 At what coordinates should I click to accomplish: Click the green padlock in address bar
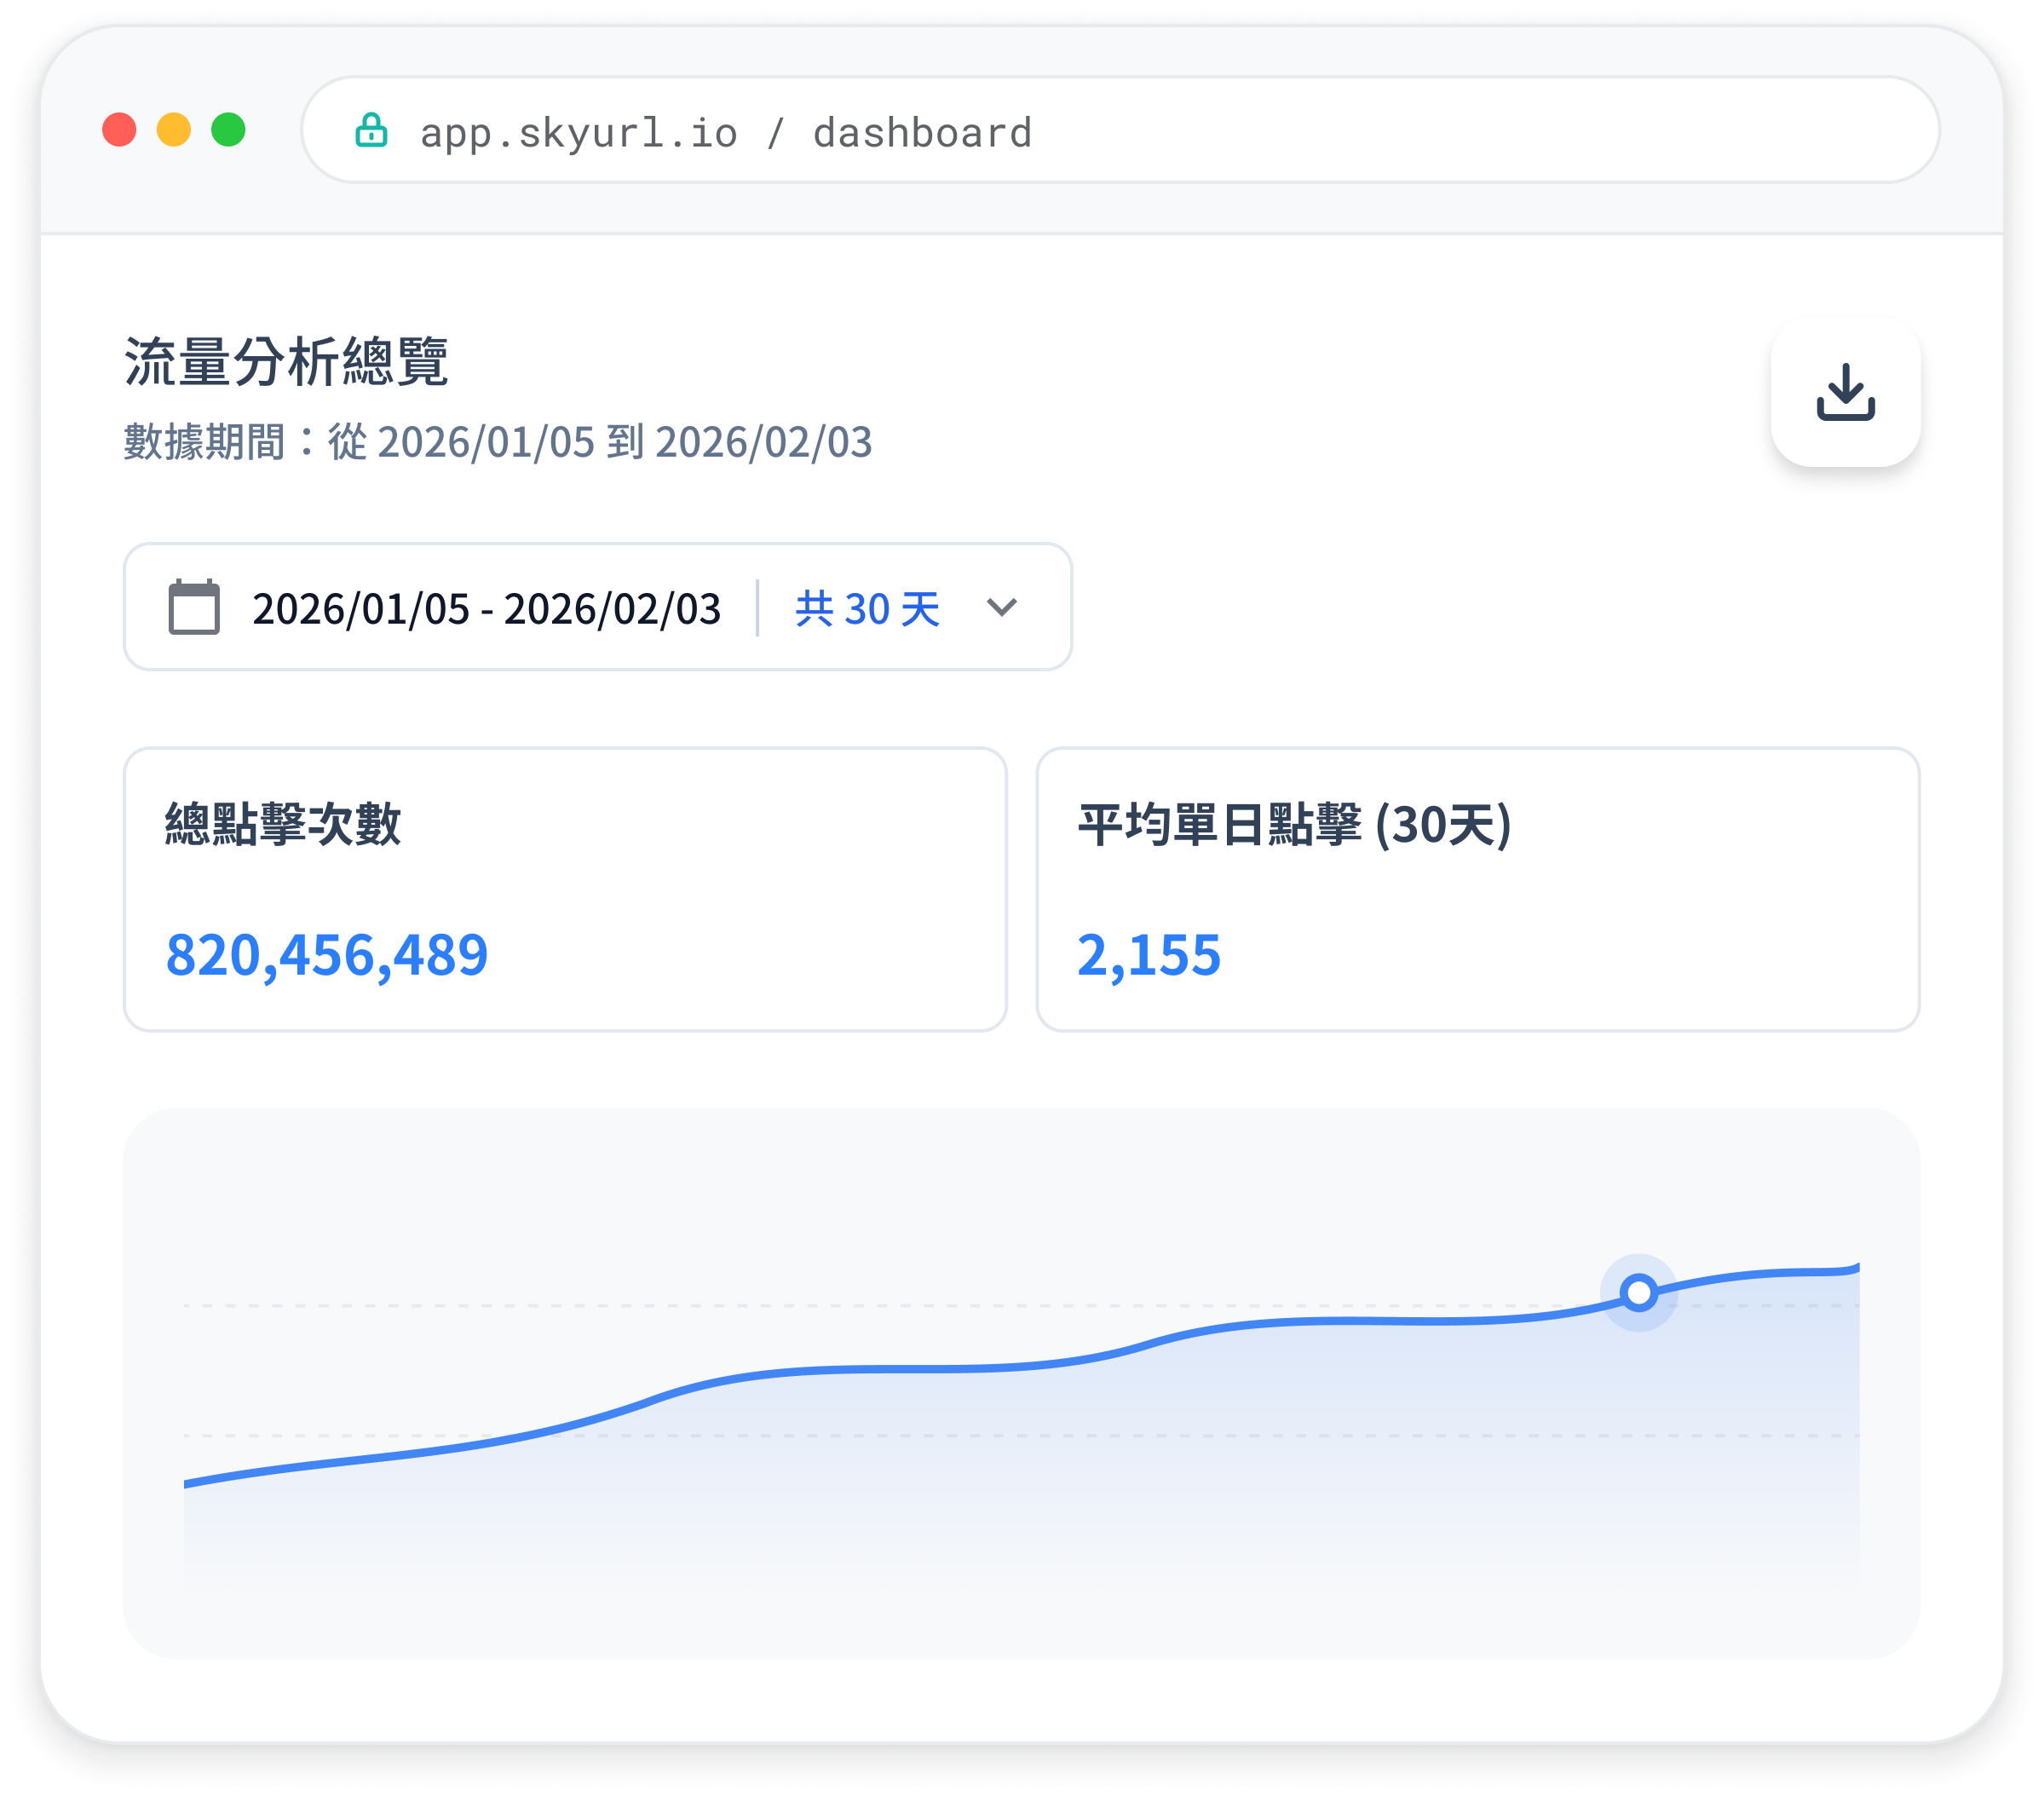(x=371, y=130)
